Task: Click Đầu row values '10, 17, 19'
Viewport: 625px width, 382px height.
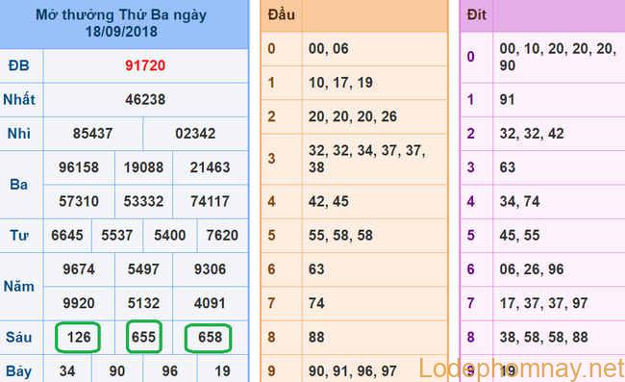Action: coord(340,83)
